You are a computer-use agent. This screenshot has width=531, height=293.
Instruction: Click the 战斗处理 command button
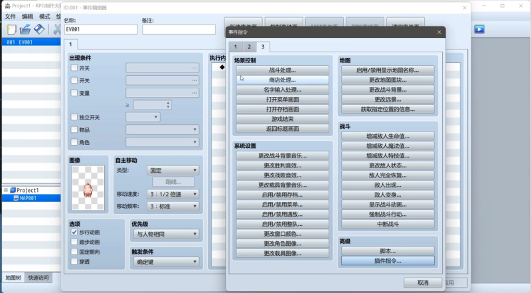click(x=283, y=70)
